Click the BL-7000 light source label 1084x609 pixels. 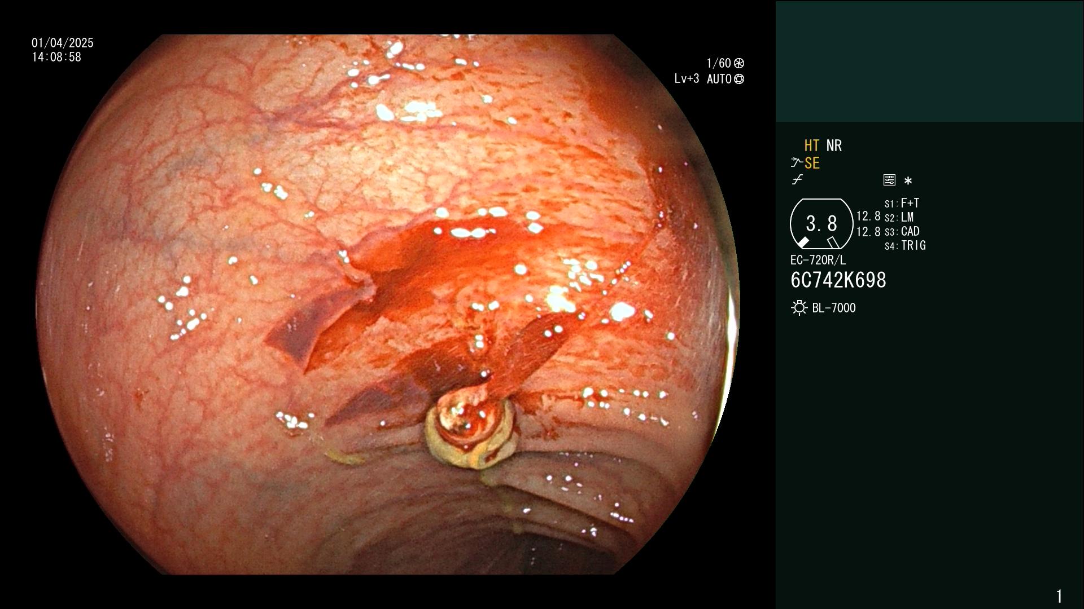834,308
